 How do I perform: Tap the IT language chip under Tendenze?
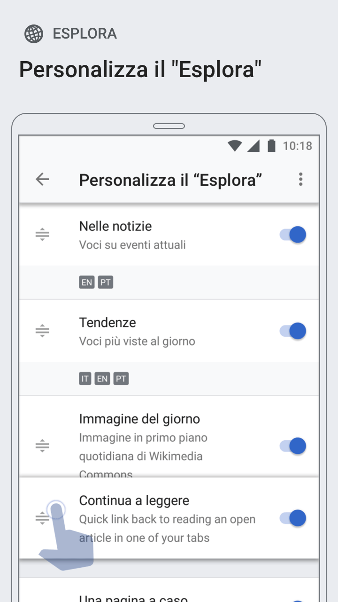(x=85, y=379)
